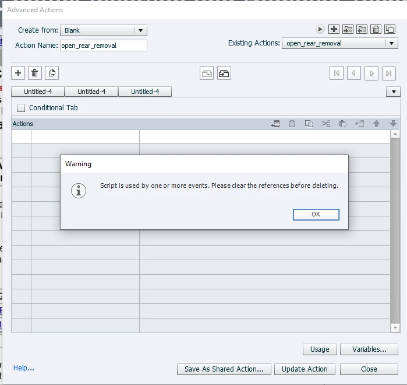Click the Export Shared Action icon
This screenshot has height=385, width=407.
coord(362,29)
